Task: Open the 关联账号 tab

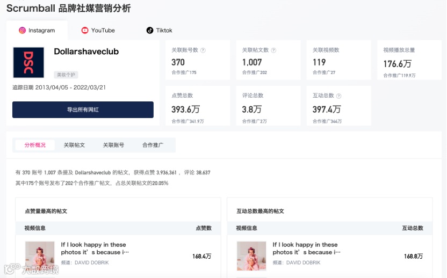Action: (113, 145)
